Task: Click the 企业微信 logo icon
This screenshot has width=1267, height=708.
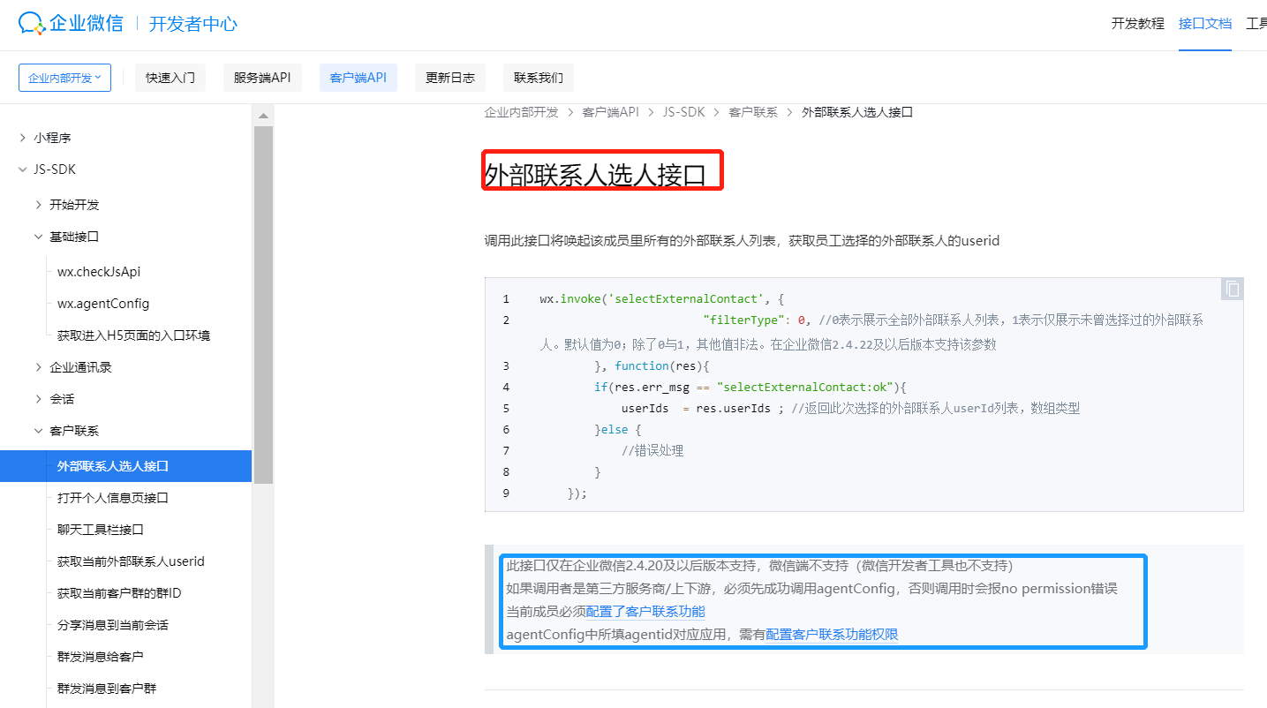Action: coord(31,24)
